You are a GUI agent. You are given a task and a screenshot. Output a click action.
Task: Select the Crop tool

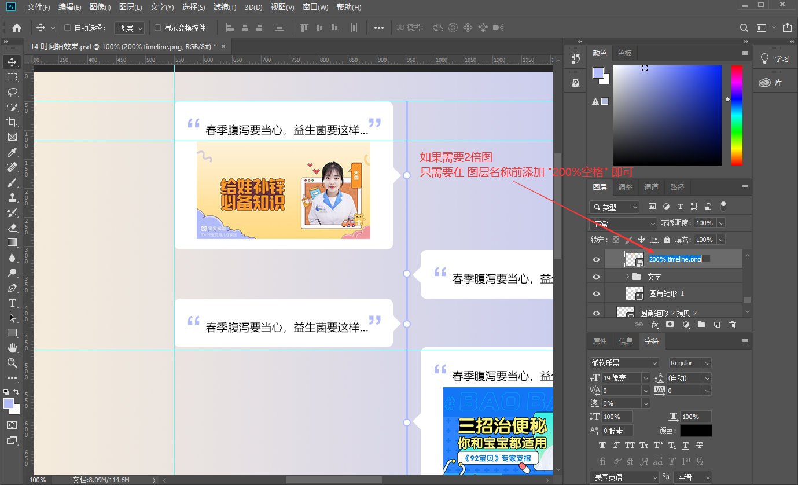pos(12,122)
